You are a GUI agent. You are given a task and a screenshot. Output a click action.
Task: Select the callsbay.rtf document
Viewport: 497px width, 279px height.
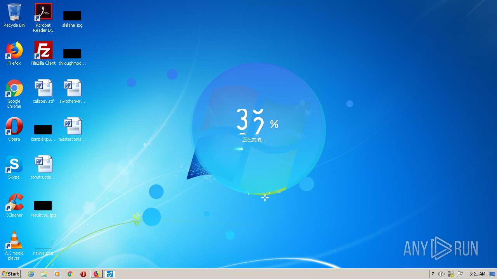pyautogui.click(x=43, y=91)
